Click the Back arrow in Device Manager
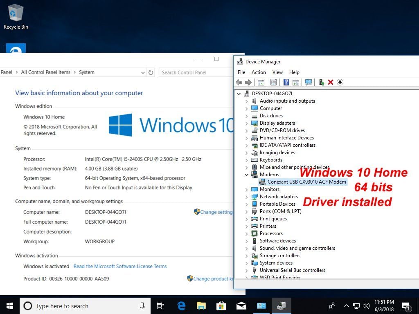Viewport: 419px width, 314px height. coord(239,82)
